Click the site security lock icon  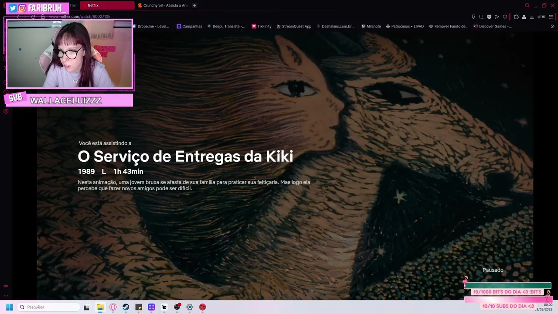[43, 17]
